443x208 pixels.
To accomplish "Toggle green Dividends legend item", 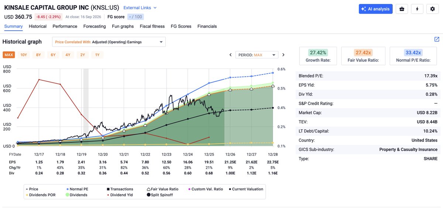I will pos(77,195).
